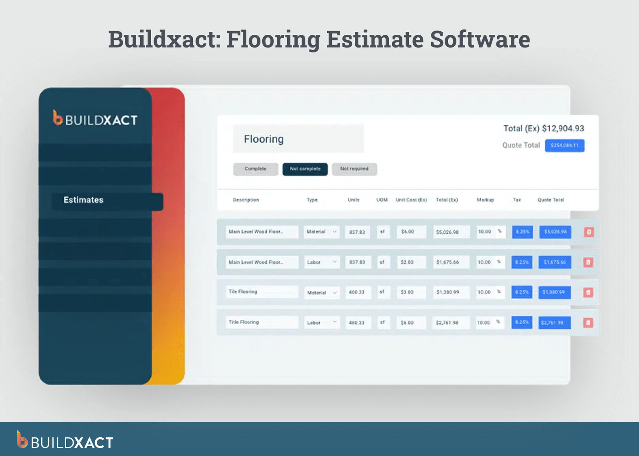Enable the Not complete filter
639x456 pixels.
point(305,169)
